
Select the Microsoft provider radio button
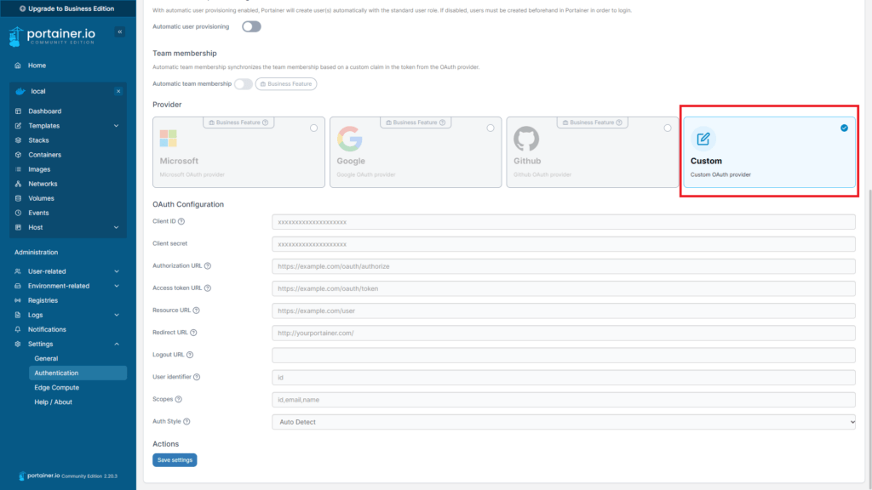[x=313, y=128]
